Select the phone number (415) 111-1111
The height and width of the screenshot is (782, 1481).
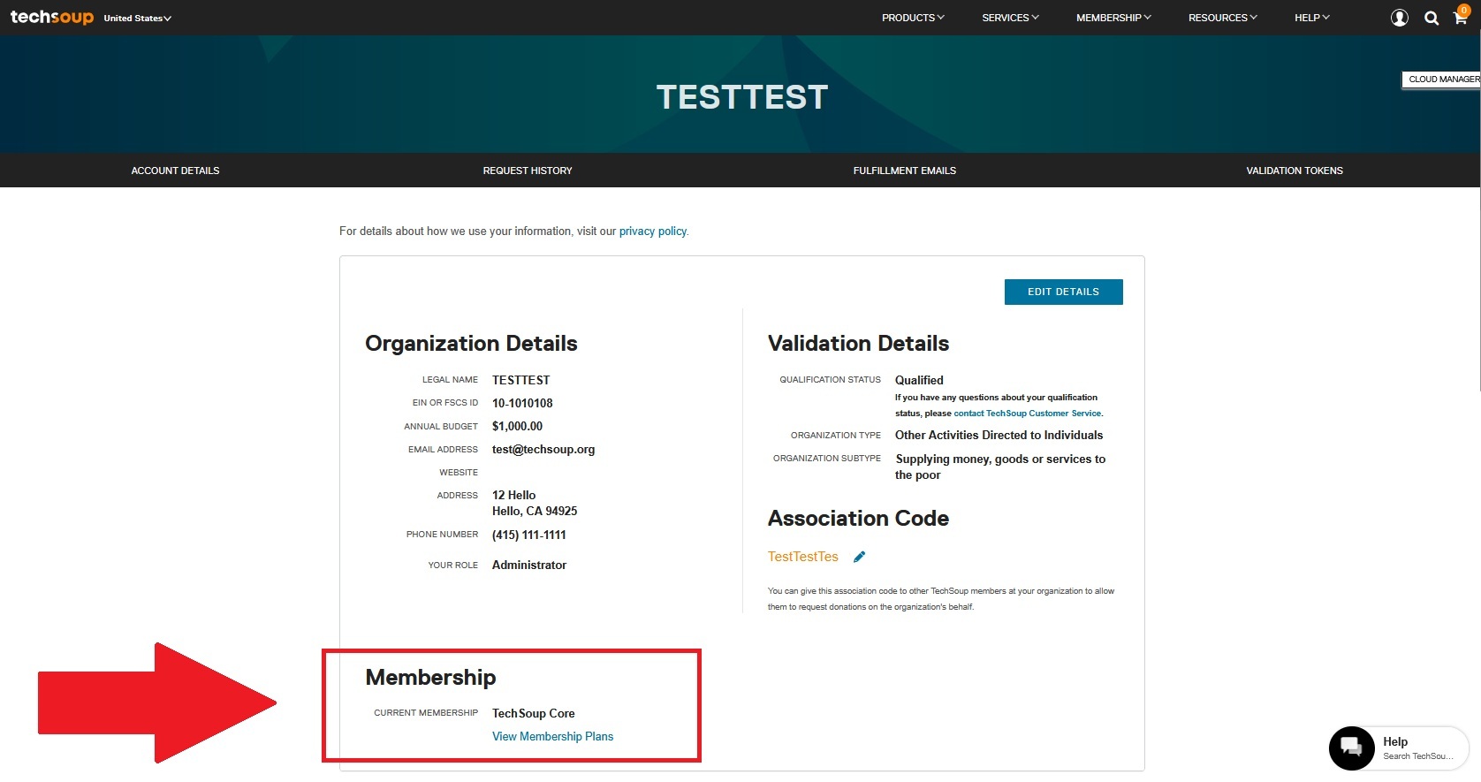(529, 535)
